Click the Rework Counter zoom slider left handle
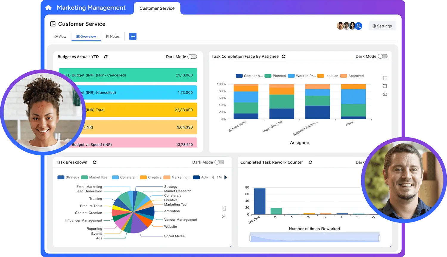 [x=250, y=238]
